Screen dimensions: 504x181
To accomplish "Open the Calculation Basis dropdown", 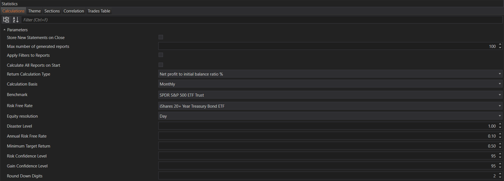I will pyautogui.click(x=330, y=84).
